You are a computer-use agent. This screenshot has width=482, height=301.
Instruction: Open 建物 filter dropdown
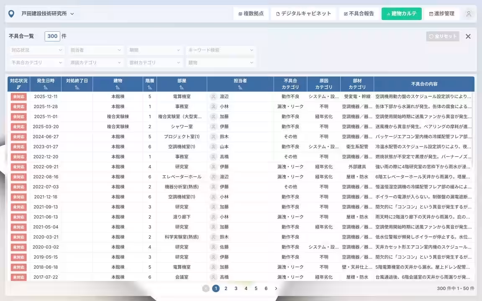220,63
